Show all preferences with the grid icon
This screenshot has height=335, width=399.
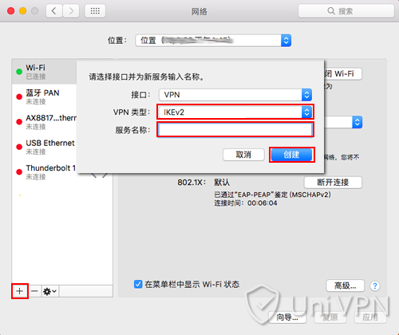tap(95, 11)
